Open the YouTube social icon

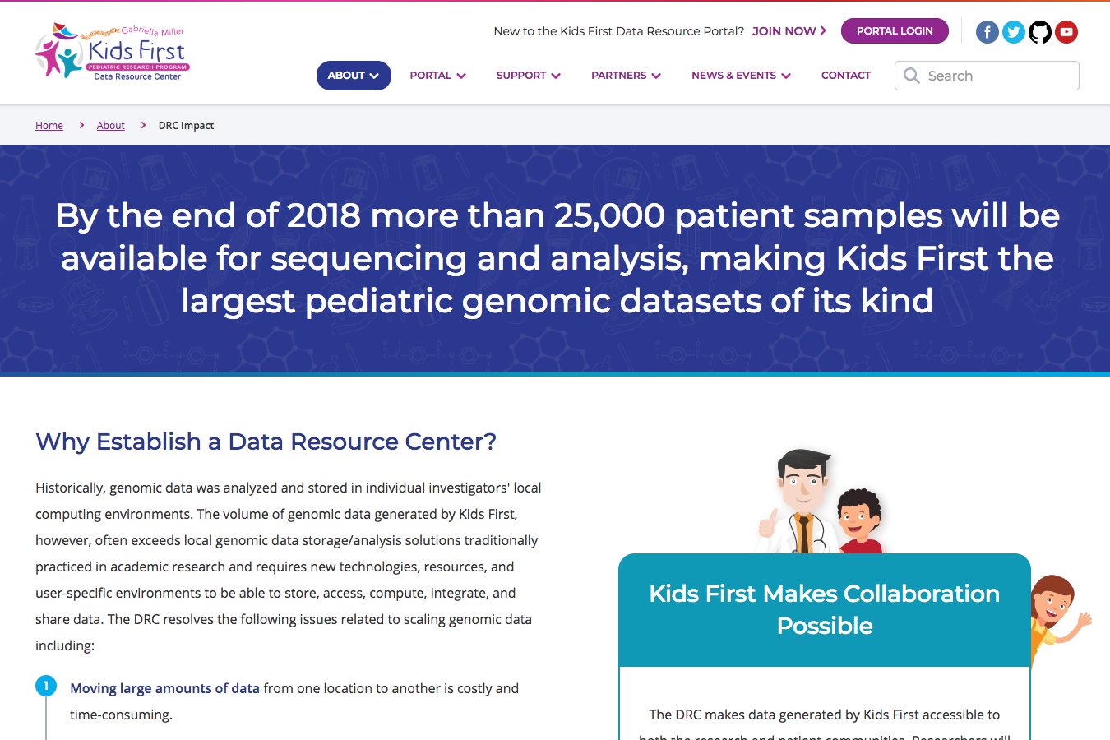tap(1066, 32)
